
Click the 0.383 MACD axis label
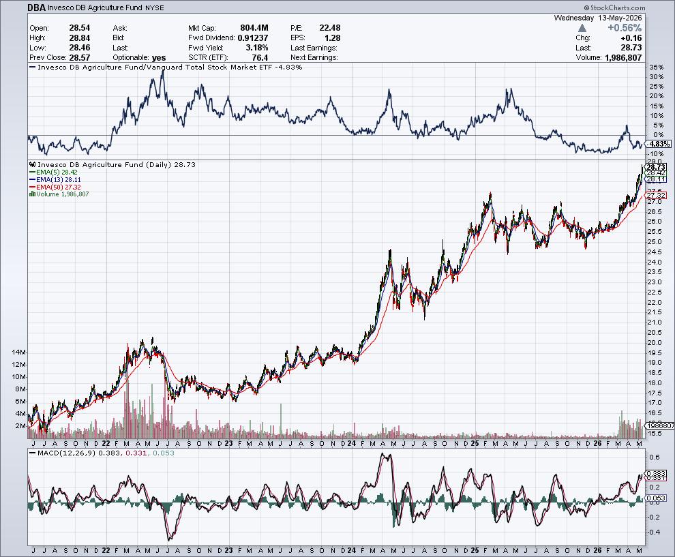pos(656,474)
